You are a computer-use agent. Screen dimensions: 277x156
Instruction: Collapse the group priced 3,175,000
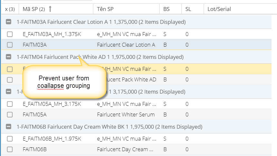(x=9, y=92)
